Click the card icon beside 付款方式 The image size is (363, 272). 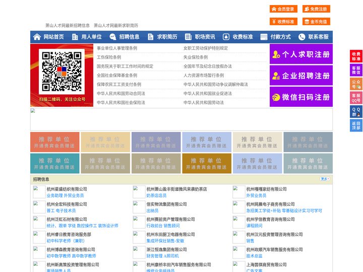tap(264, 37)
